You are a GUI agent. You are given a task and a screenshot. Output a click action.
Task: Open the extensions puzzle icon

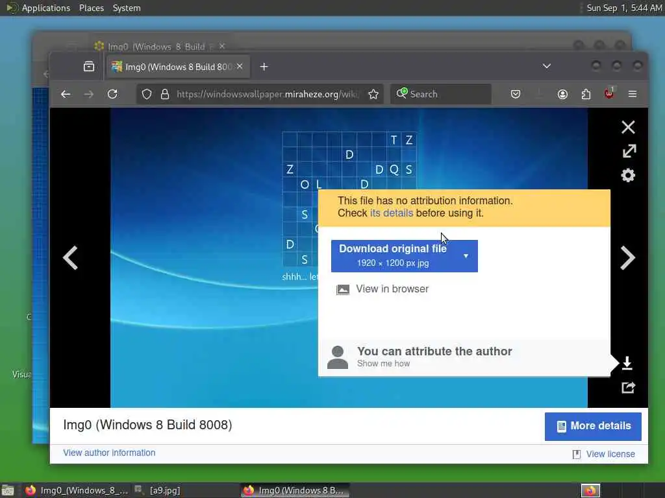[x=586, y=94]
